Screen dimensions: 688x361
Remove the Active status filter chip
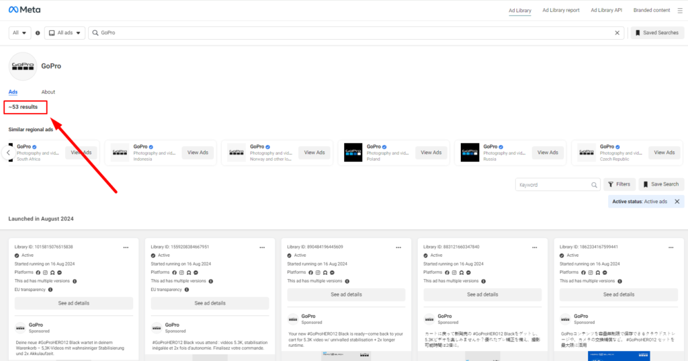pos(677,202)
